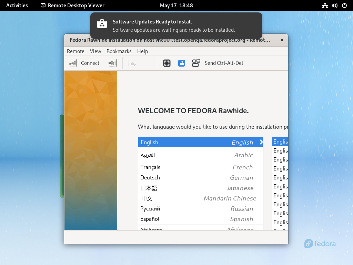Click the software updates notification icon
This screenshot has height=265, width=353.
[x=102, y=24]
